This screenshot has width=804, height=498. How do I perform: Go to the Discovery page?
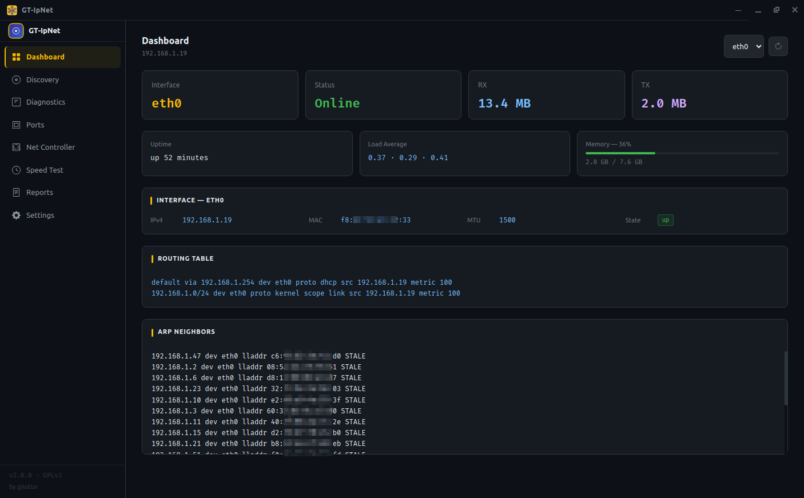click(62, 80)
